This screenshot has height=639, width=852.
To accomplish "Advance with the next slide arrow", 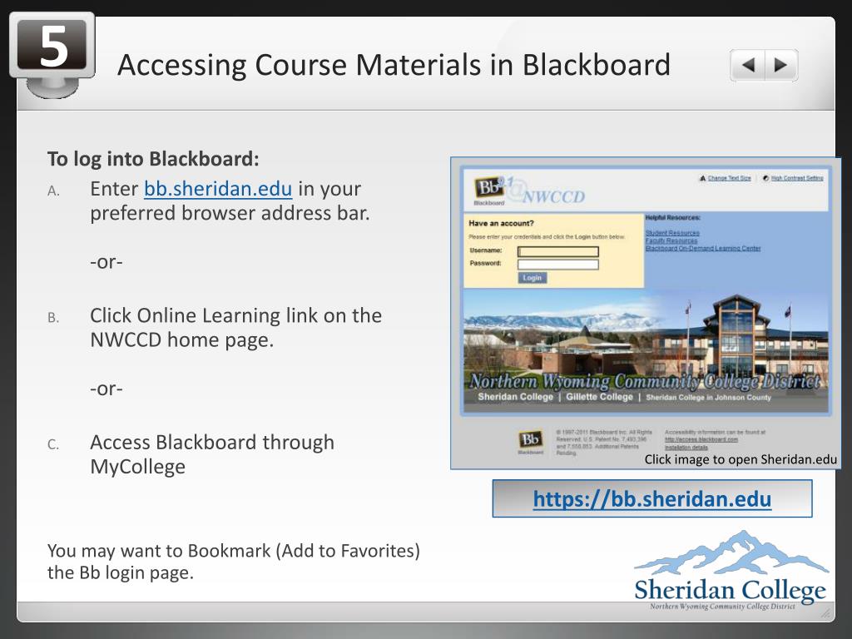I will [x=780, y=65].
